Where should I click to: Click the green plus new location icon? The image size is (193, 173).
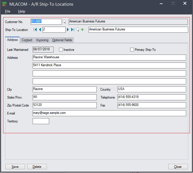pyautogui.click(x=82, y=30)
